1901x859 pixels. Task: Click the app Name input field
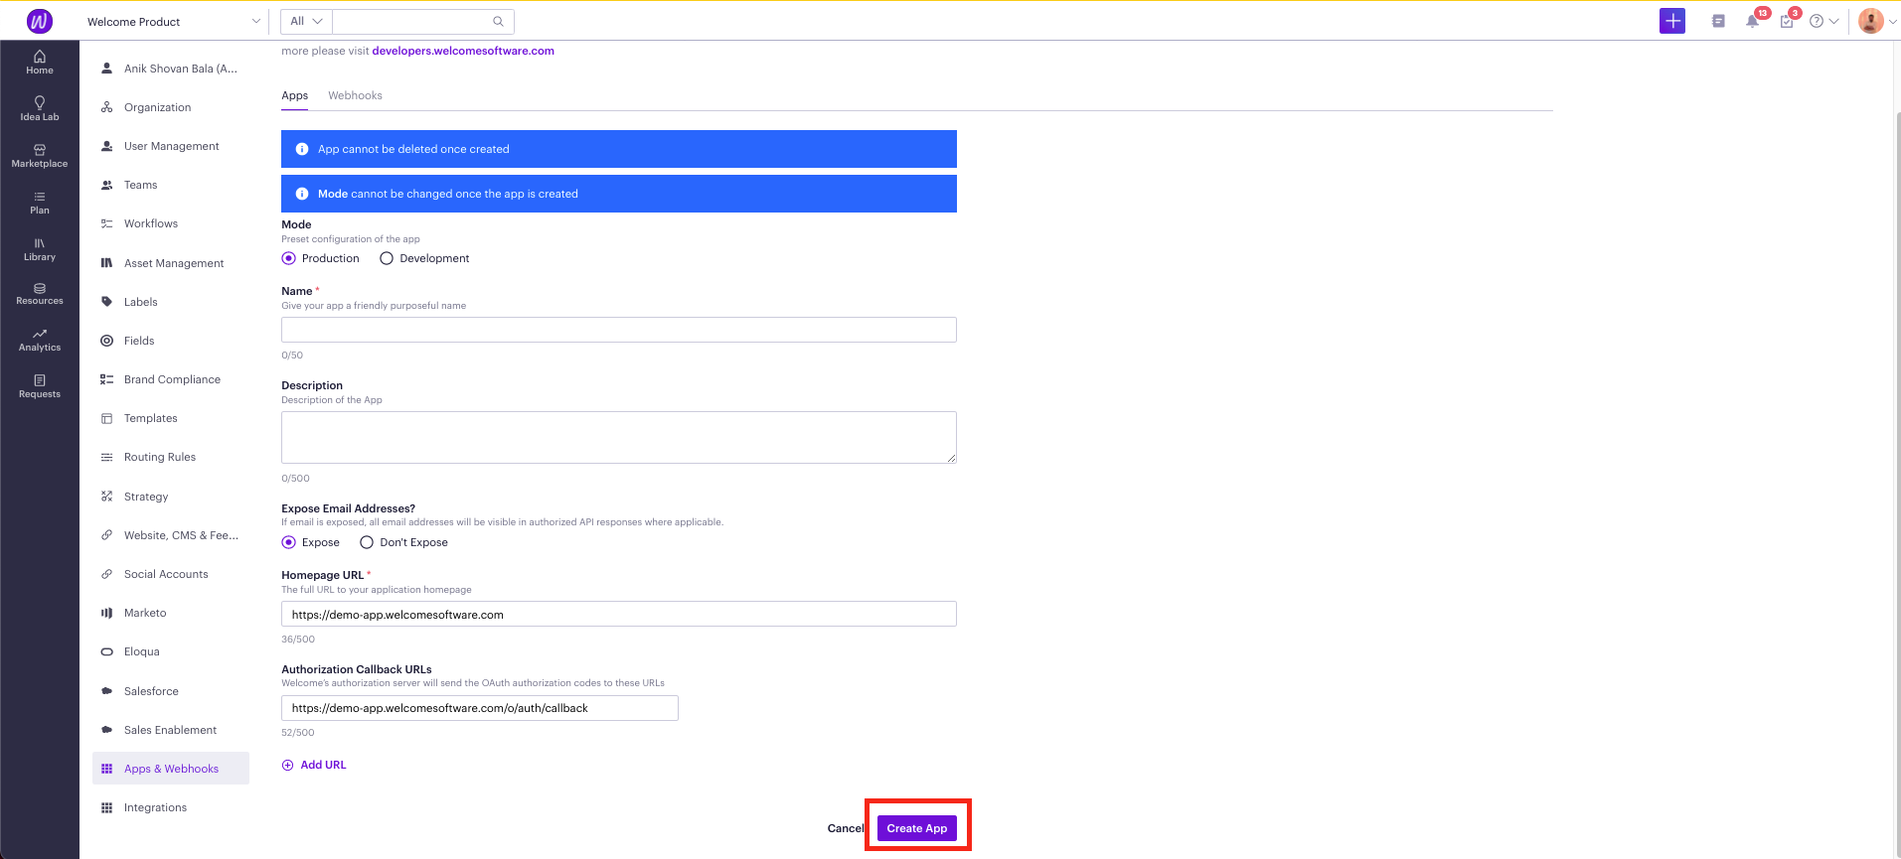(619, 330)
